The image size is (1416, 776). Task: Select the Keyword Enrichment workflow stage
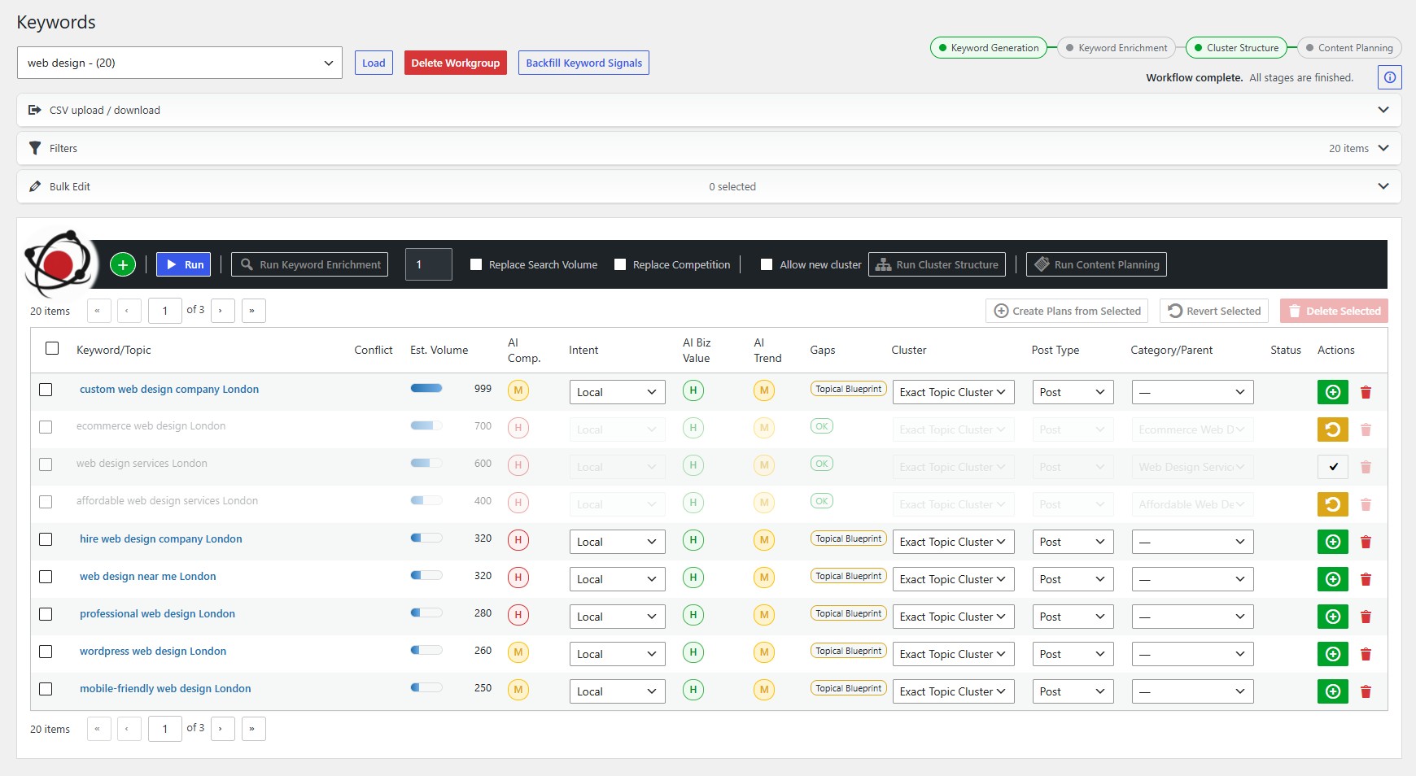pos(1117,48)
